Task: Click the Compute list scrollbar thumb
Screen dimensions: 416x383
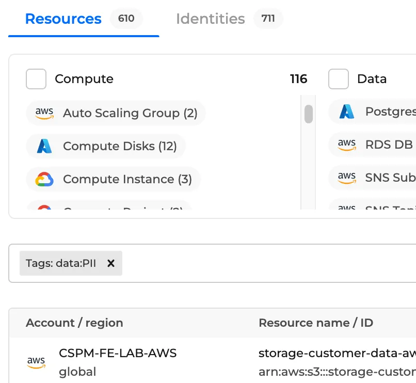Action: click(x=309, y=114)
